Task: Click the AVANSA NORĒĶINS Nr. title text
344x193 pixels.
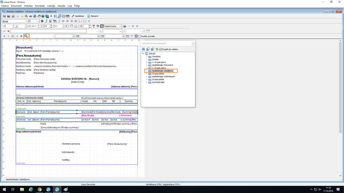Action: (x=74, y=79)
